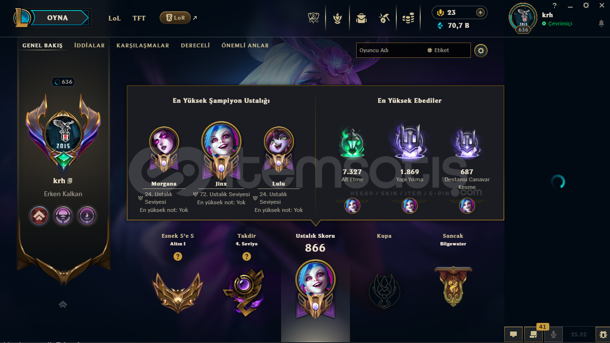Screen dimensions: 610x343
Task: Open the chat bubble panel button
Action: [513, 334]
